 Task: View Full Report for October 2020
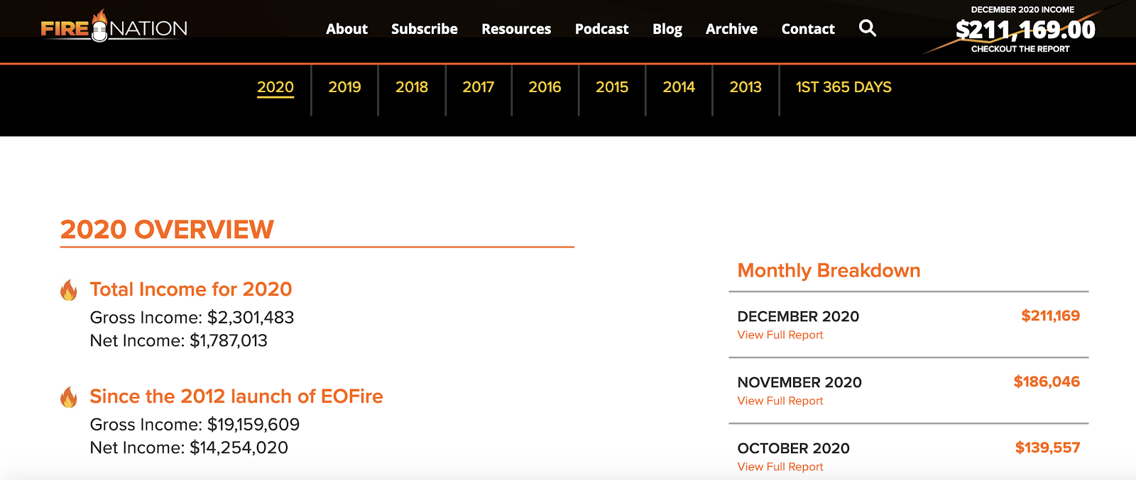point(780,467)
